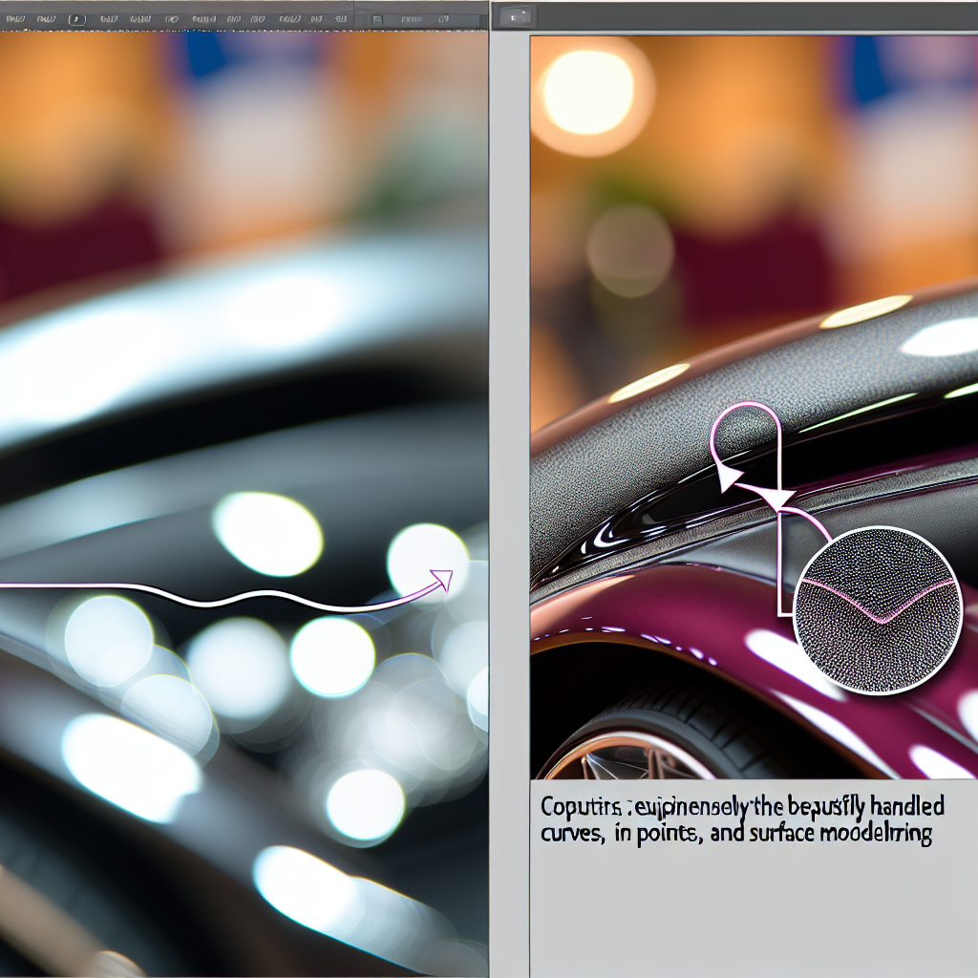978x978 pixels.
Task: Select the blurred bokeh car image in the left panel
Action: (x=244, y=504)
